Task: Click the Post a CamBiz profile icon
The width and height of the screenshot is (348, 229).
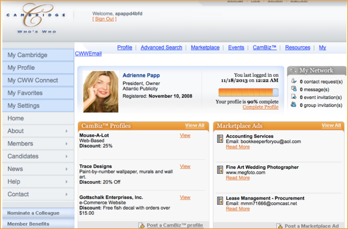Action: point(142,226)
